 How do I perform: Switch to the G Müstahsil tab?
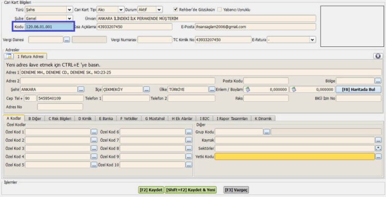tap(155, 118)
